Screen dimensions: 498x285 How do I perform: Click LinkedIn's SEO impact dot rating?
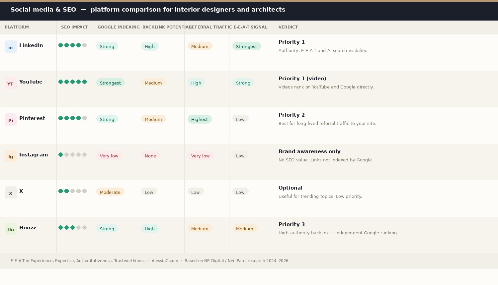[72, 45]
